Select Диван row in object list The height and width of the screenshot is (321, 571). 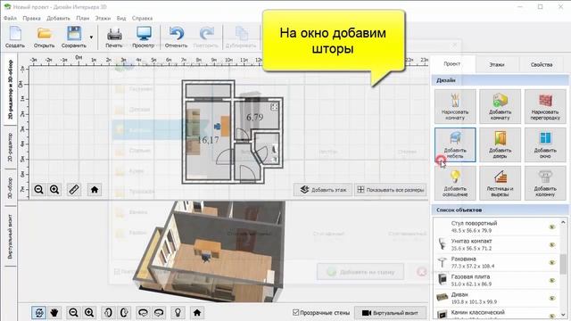[496, 298]
